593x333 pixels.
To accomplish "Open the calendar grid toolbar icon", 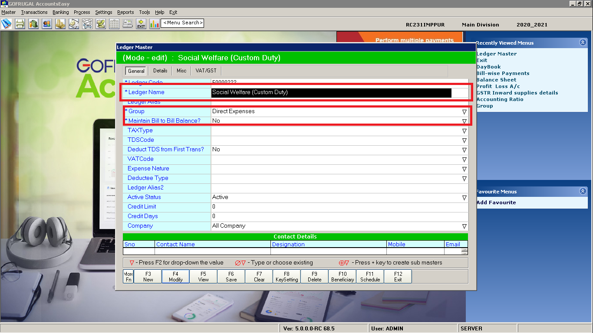I will (x=114, y=23).
